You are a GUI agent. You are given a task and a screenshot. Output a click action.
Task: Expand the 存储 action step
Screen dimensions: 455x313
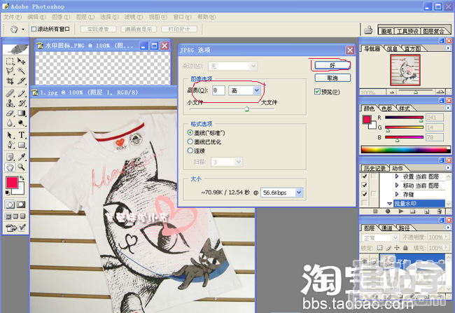click(397, 194)
